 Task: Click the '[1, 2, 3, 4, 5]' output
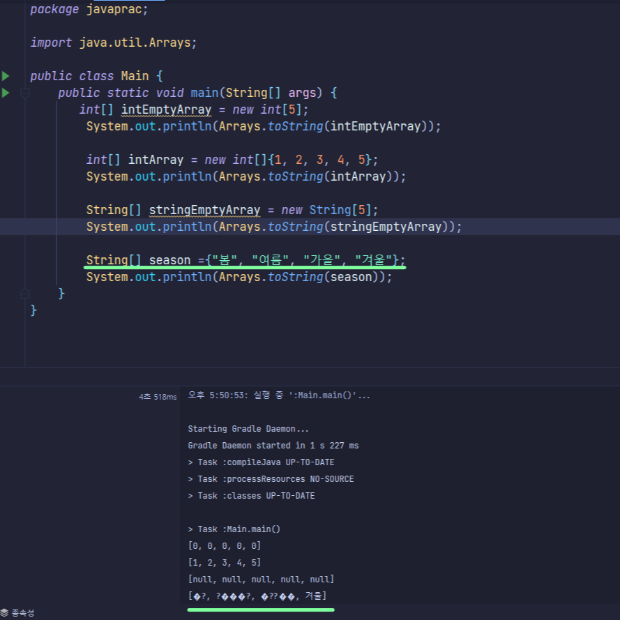[x=225, y=563]
